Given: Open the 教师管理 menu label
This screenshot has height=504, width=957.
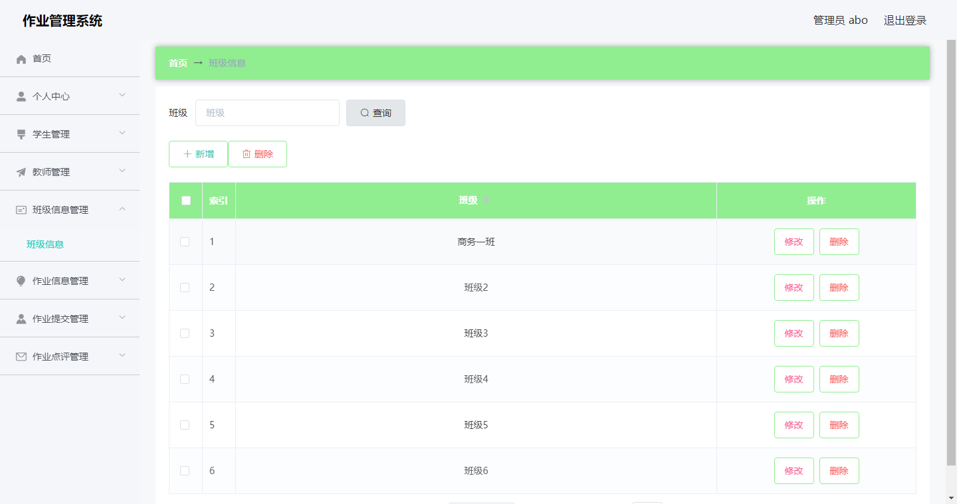Looking at the screenshot, I should [51, 173].
